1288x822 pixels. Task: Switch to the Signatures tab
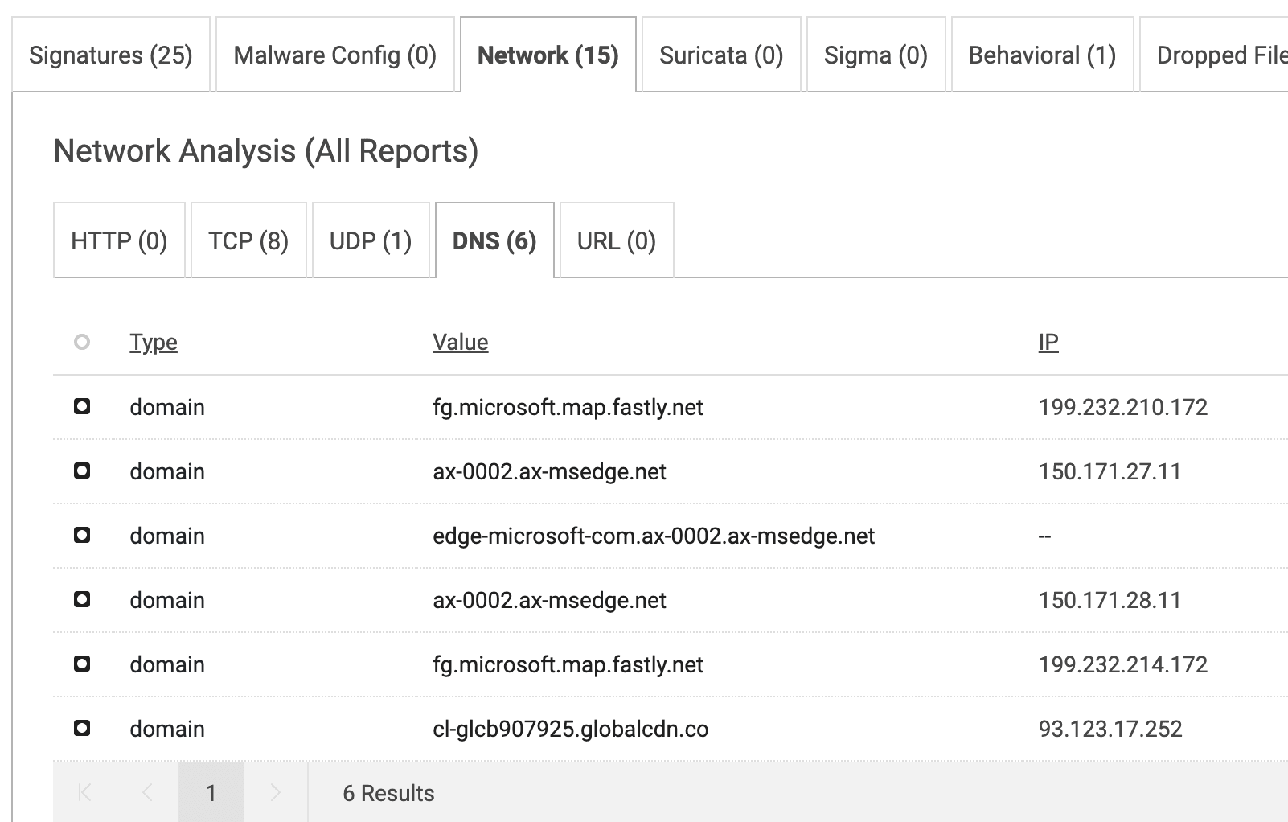(110, 55)
